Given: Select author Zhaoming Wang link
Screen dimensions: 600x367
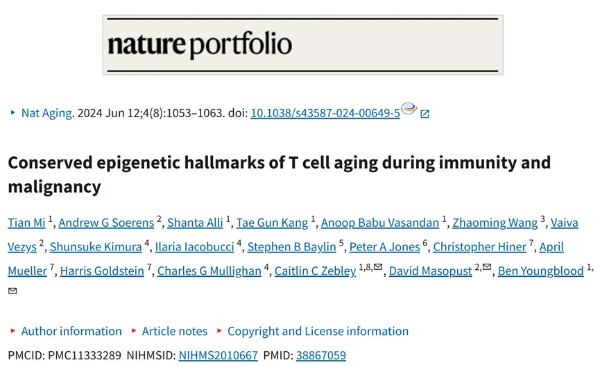Looking at the screenshot, I should pos(495,223).
